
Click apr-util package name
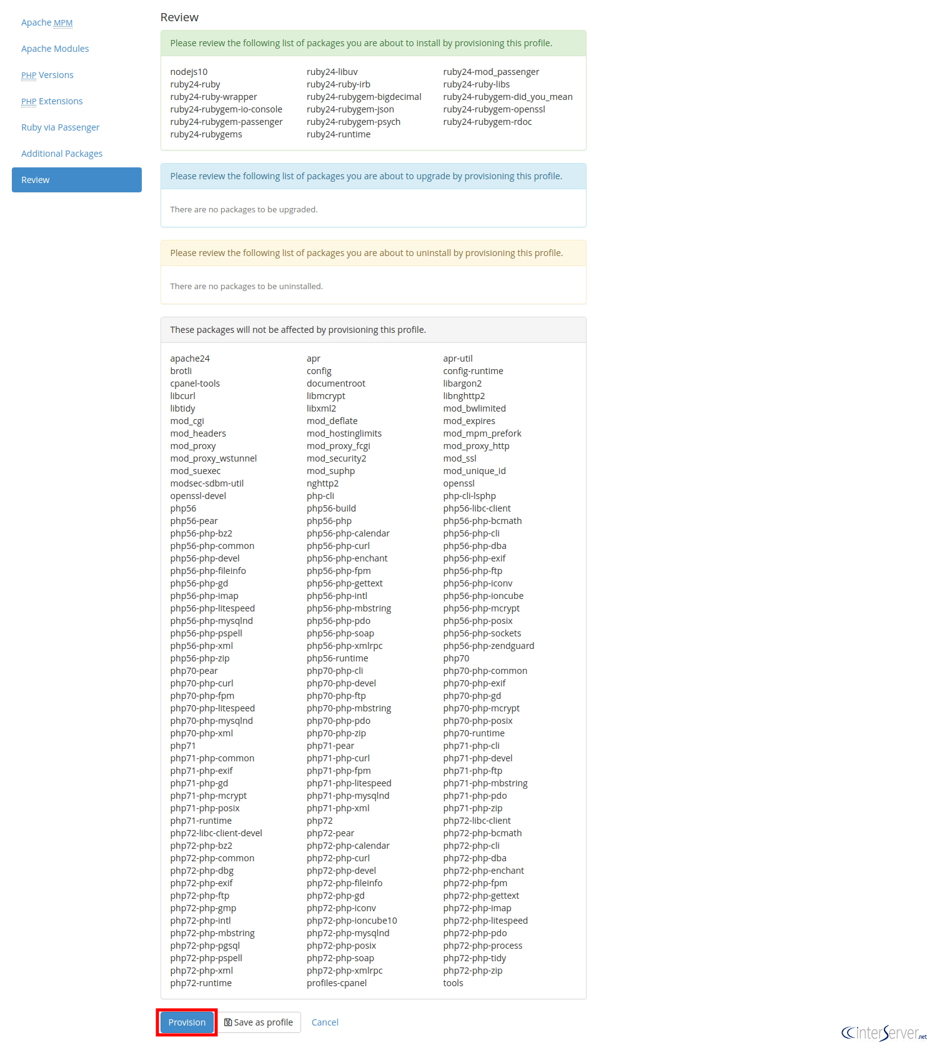(458, 358)
